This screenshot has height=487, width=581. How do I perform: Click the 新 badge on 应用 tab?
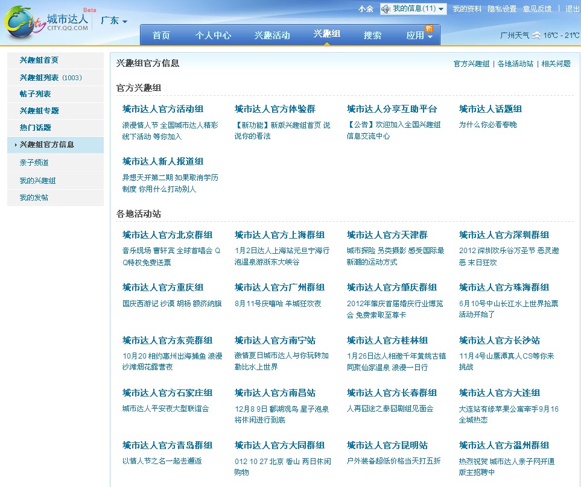point(429,28)
